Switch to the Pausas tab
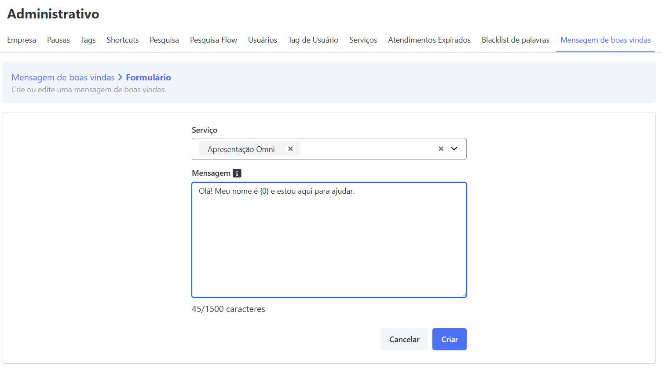Image resolution: width=662 pixels, height=380 pixels. pyautogui.click(x=59, y=40)
